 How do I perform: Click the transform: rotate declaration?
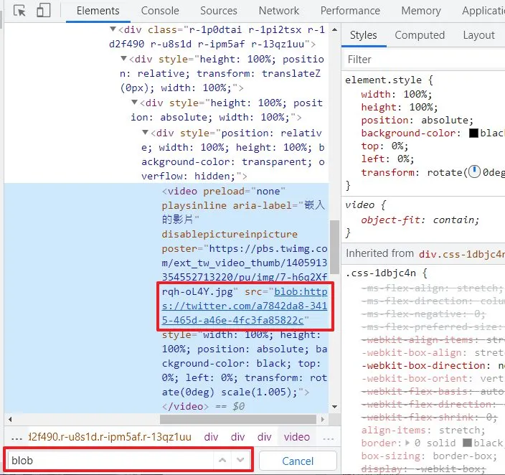[433, 172]
